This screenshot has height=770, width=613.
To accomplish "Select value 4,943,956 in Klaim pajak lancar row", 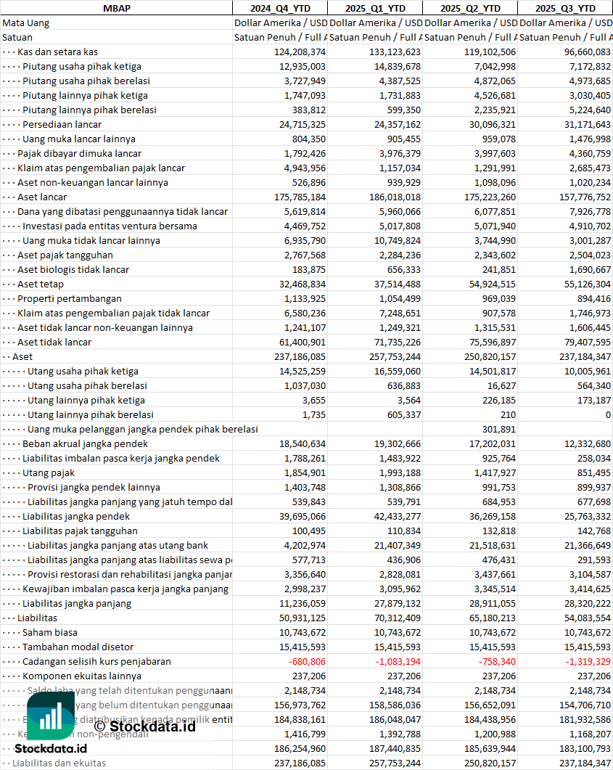I will (x=305, y=168).
